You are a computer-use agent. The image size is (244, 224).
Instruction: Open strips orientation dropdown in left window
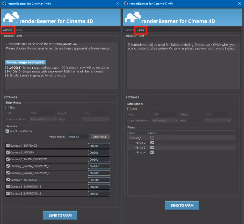[43, 119]
